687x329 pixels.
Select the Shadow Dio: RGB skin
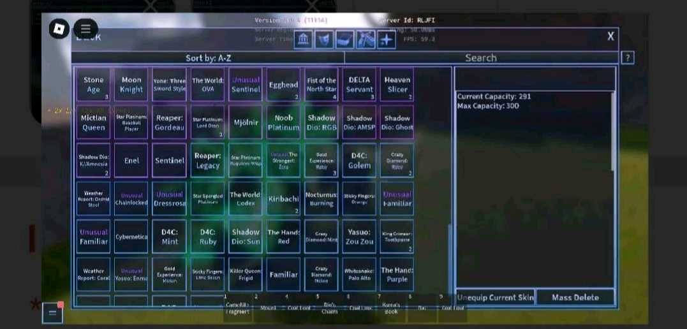(x=321, y=122)
